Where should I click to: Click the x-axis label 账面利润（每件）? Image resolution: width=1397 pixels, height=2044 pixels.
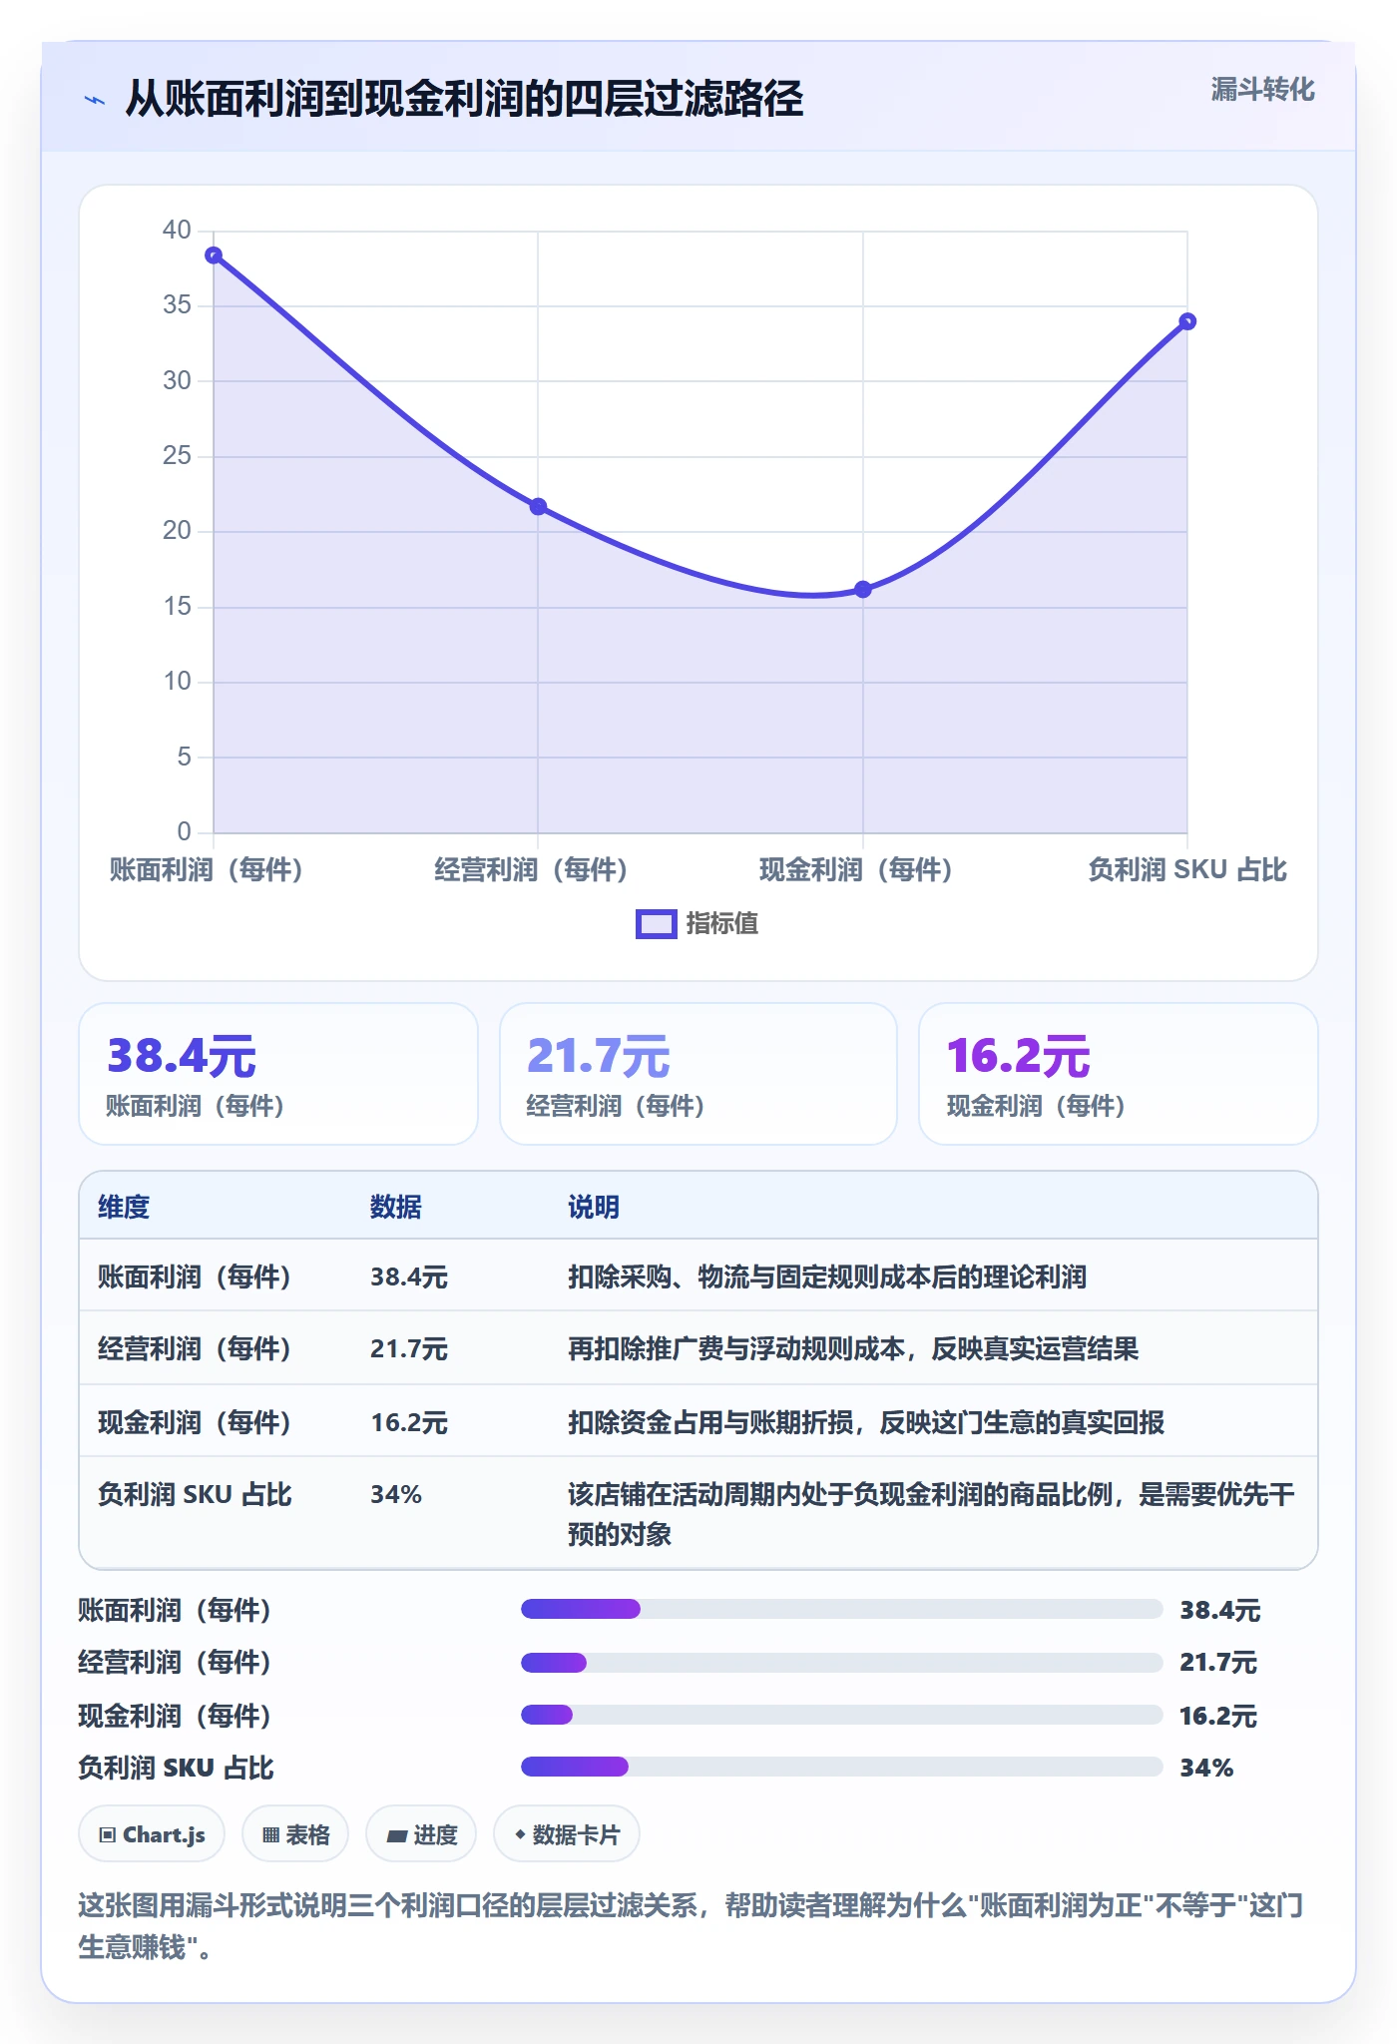[206, 870]
